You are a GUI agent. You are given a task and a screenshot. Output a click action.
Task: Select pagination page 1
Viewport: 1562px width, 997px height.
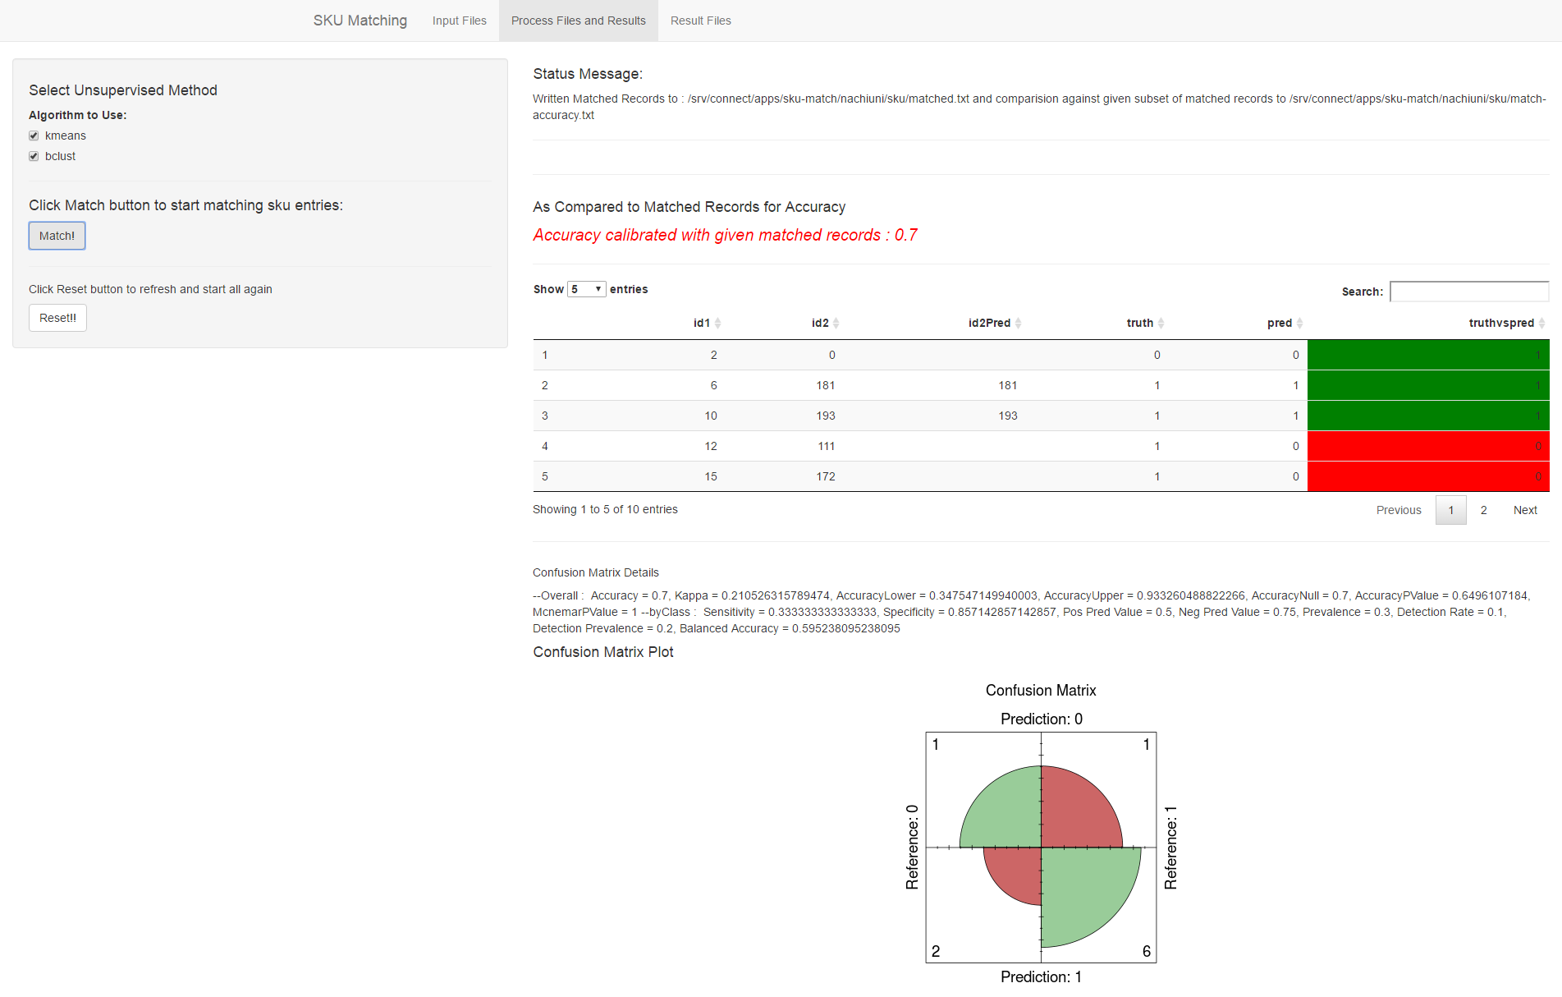click(x=1450, y=510)
